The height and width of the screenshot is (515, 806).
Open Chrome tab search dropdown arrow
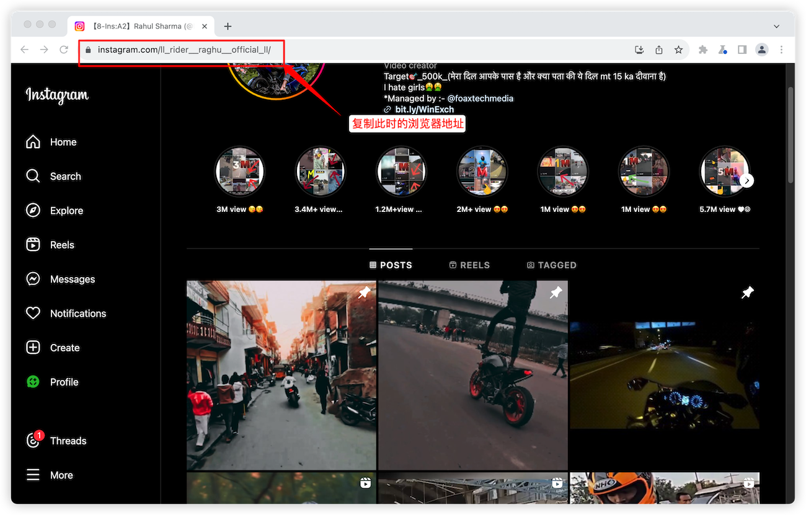pos(776,26)
